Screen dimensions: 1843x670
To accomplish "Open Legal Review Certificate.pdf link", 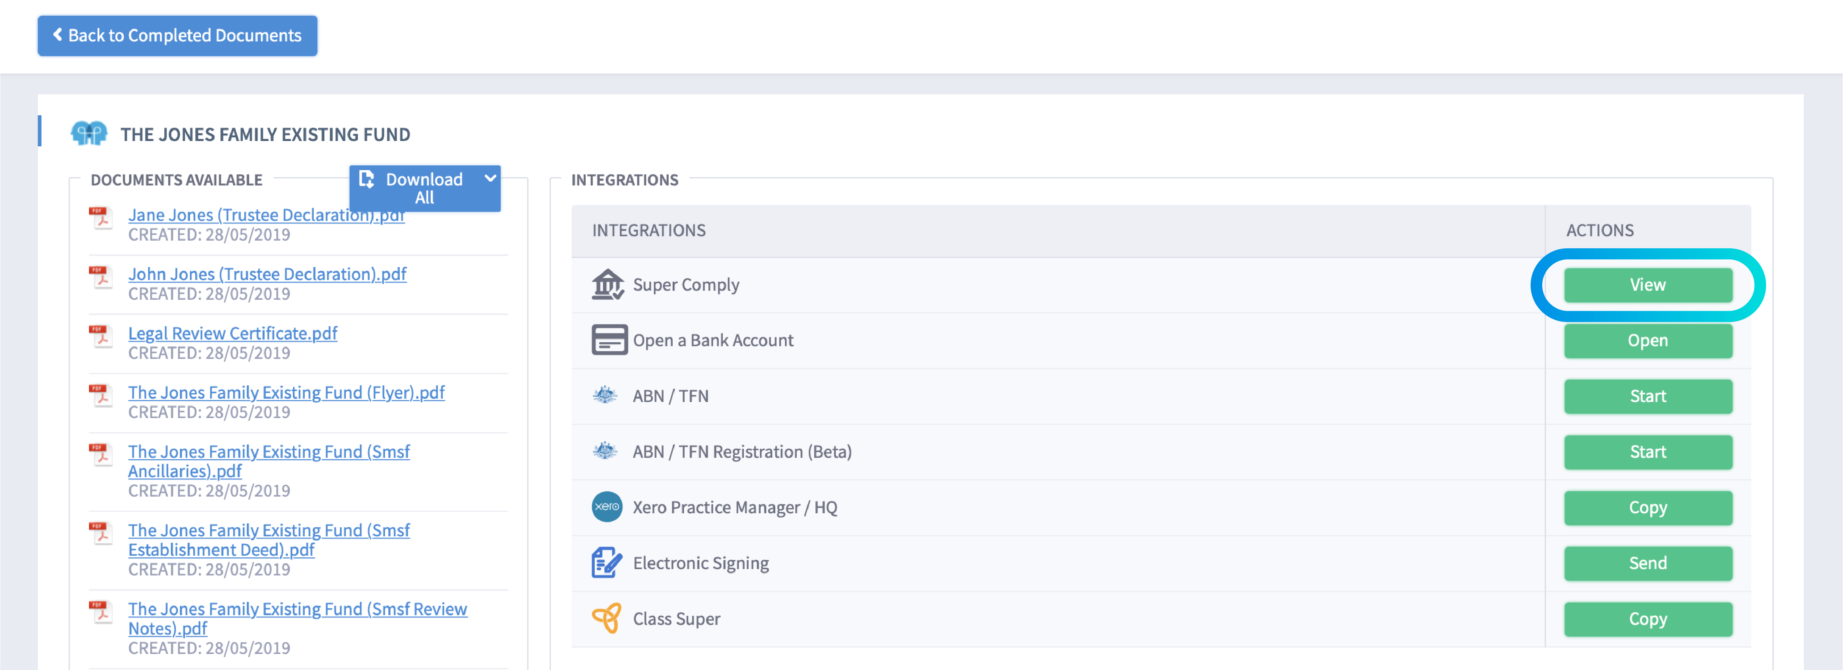I will click(232, 333).
